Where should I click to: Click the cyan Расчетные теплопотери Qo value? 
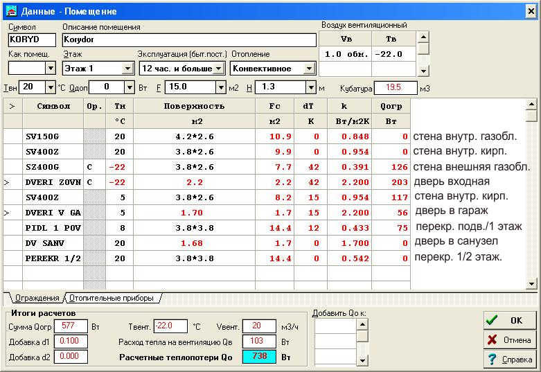(258, 357)
